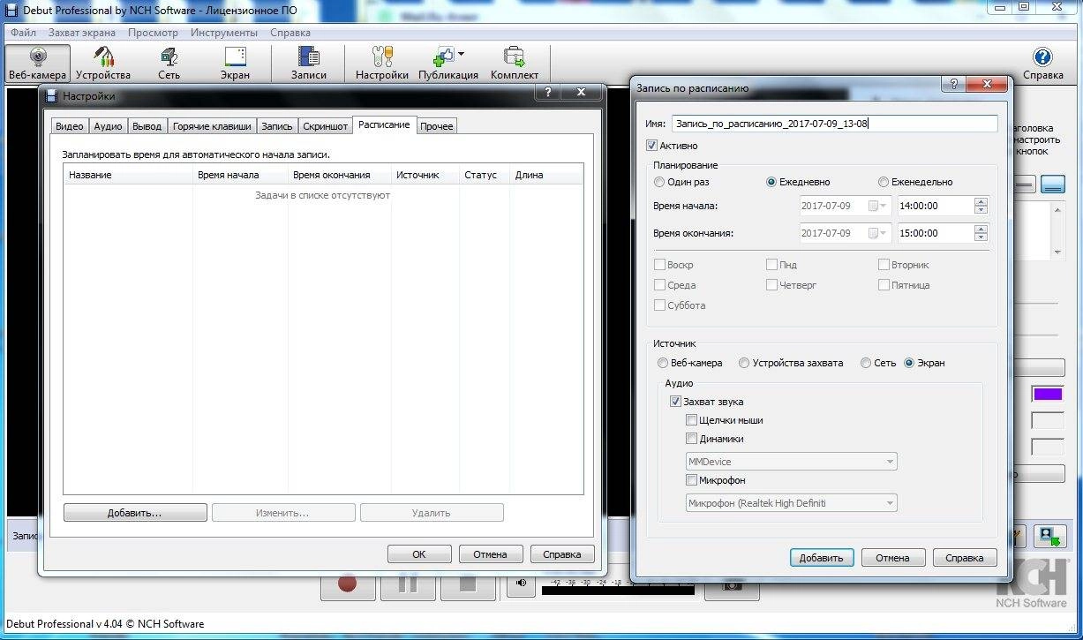1083x640 pixels.
Task: Open the Инструменты menu
Action: [224, 33]
